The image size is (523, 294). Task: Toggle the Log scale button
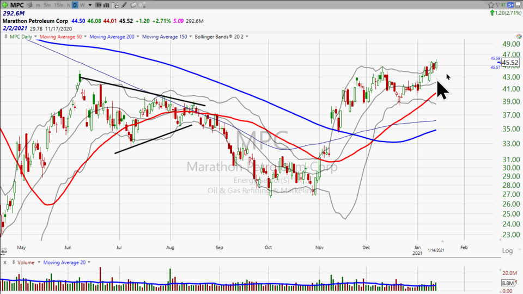click(507, 250)
